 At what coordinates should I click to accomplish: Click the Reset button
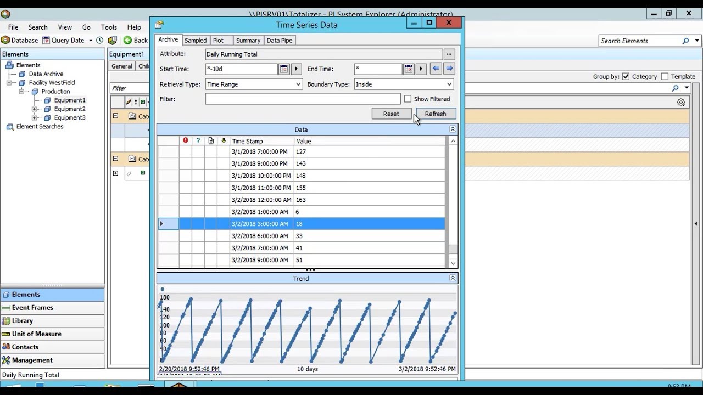click(x=391, y=114)
